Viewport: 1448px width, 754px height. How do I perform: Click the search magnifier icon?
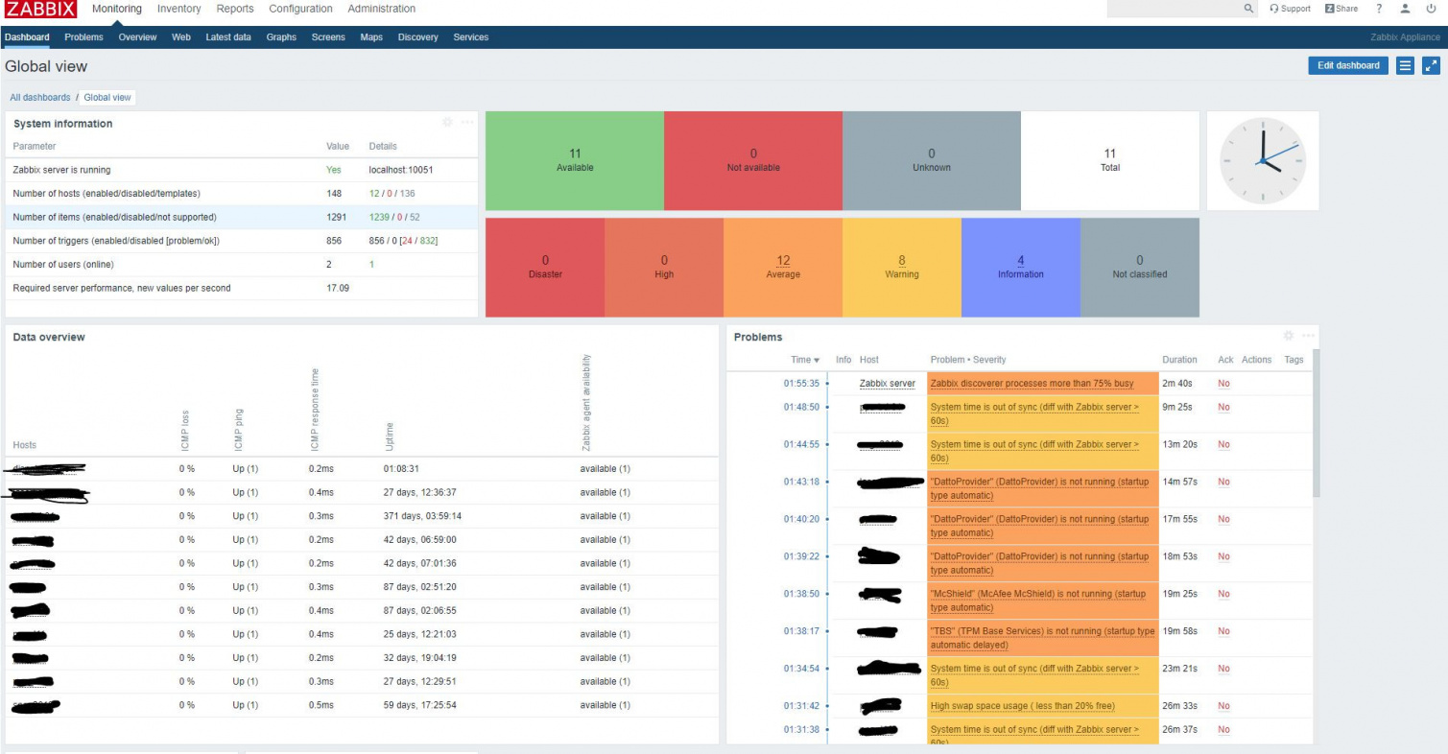[x=1248, y=9]
